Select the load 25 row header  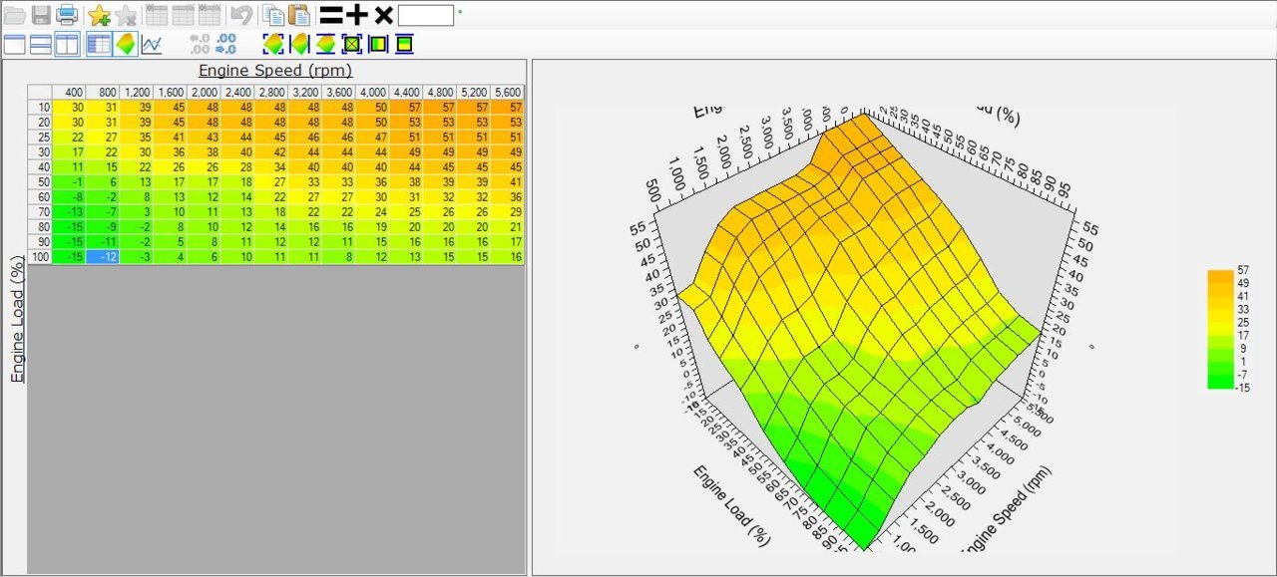40,137
